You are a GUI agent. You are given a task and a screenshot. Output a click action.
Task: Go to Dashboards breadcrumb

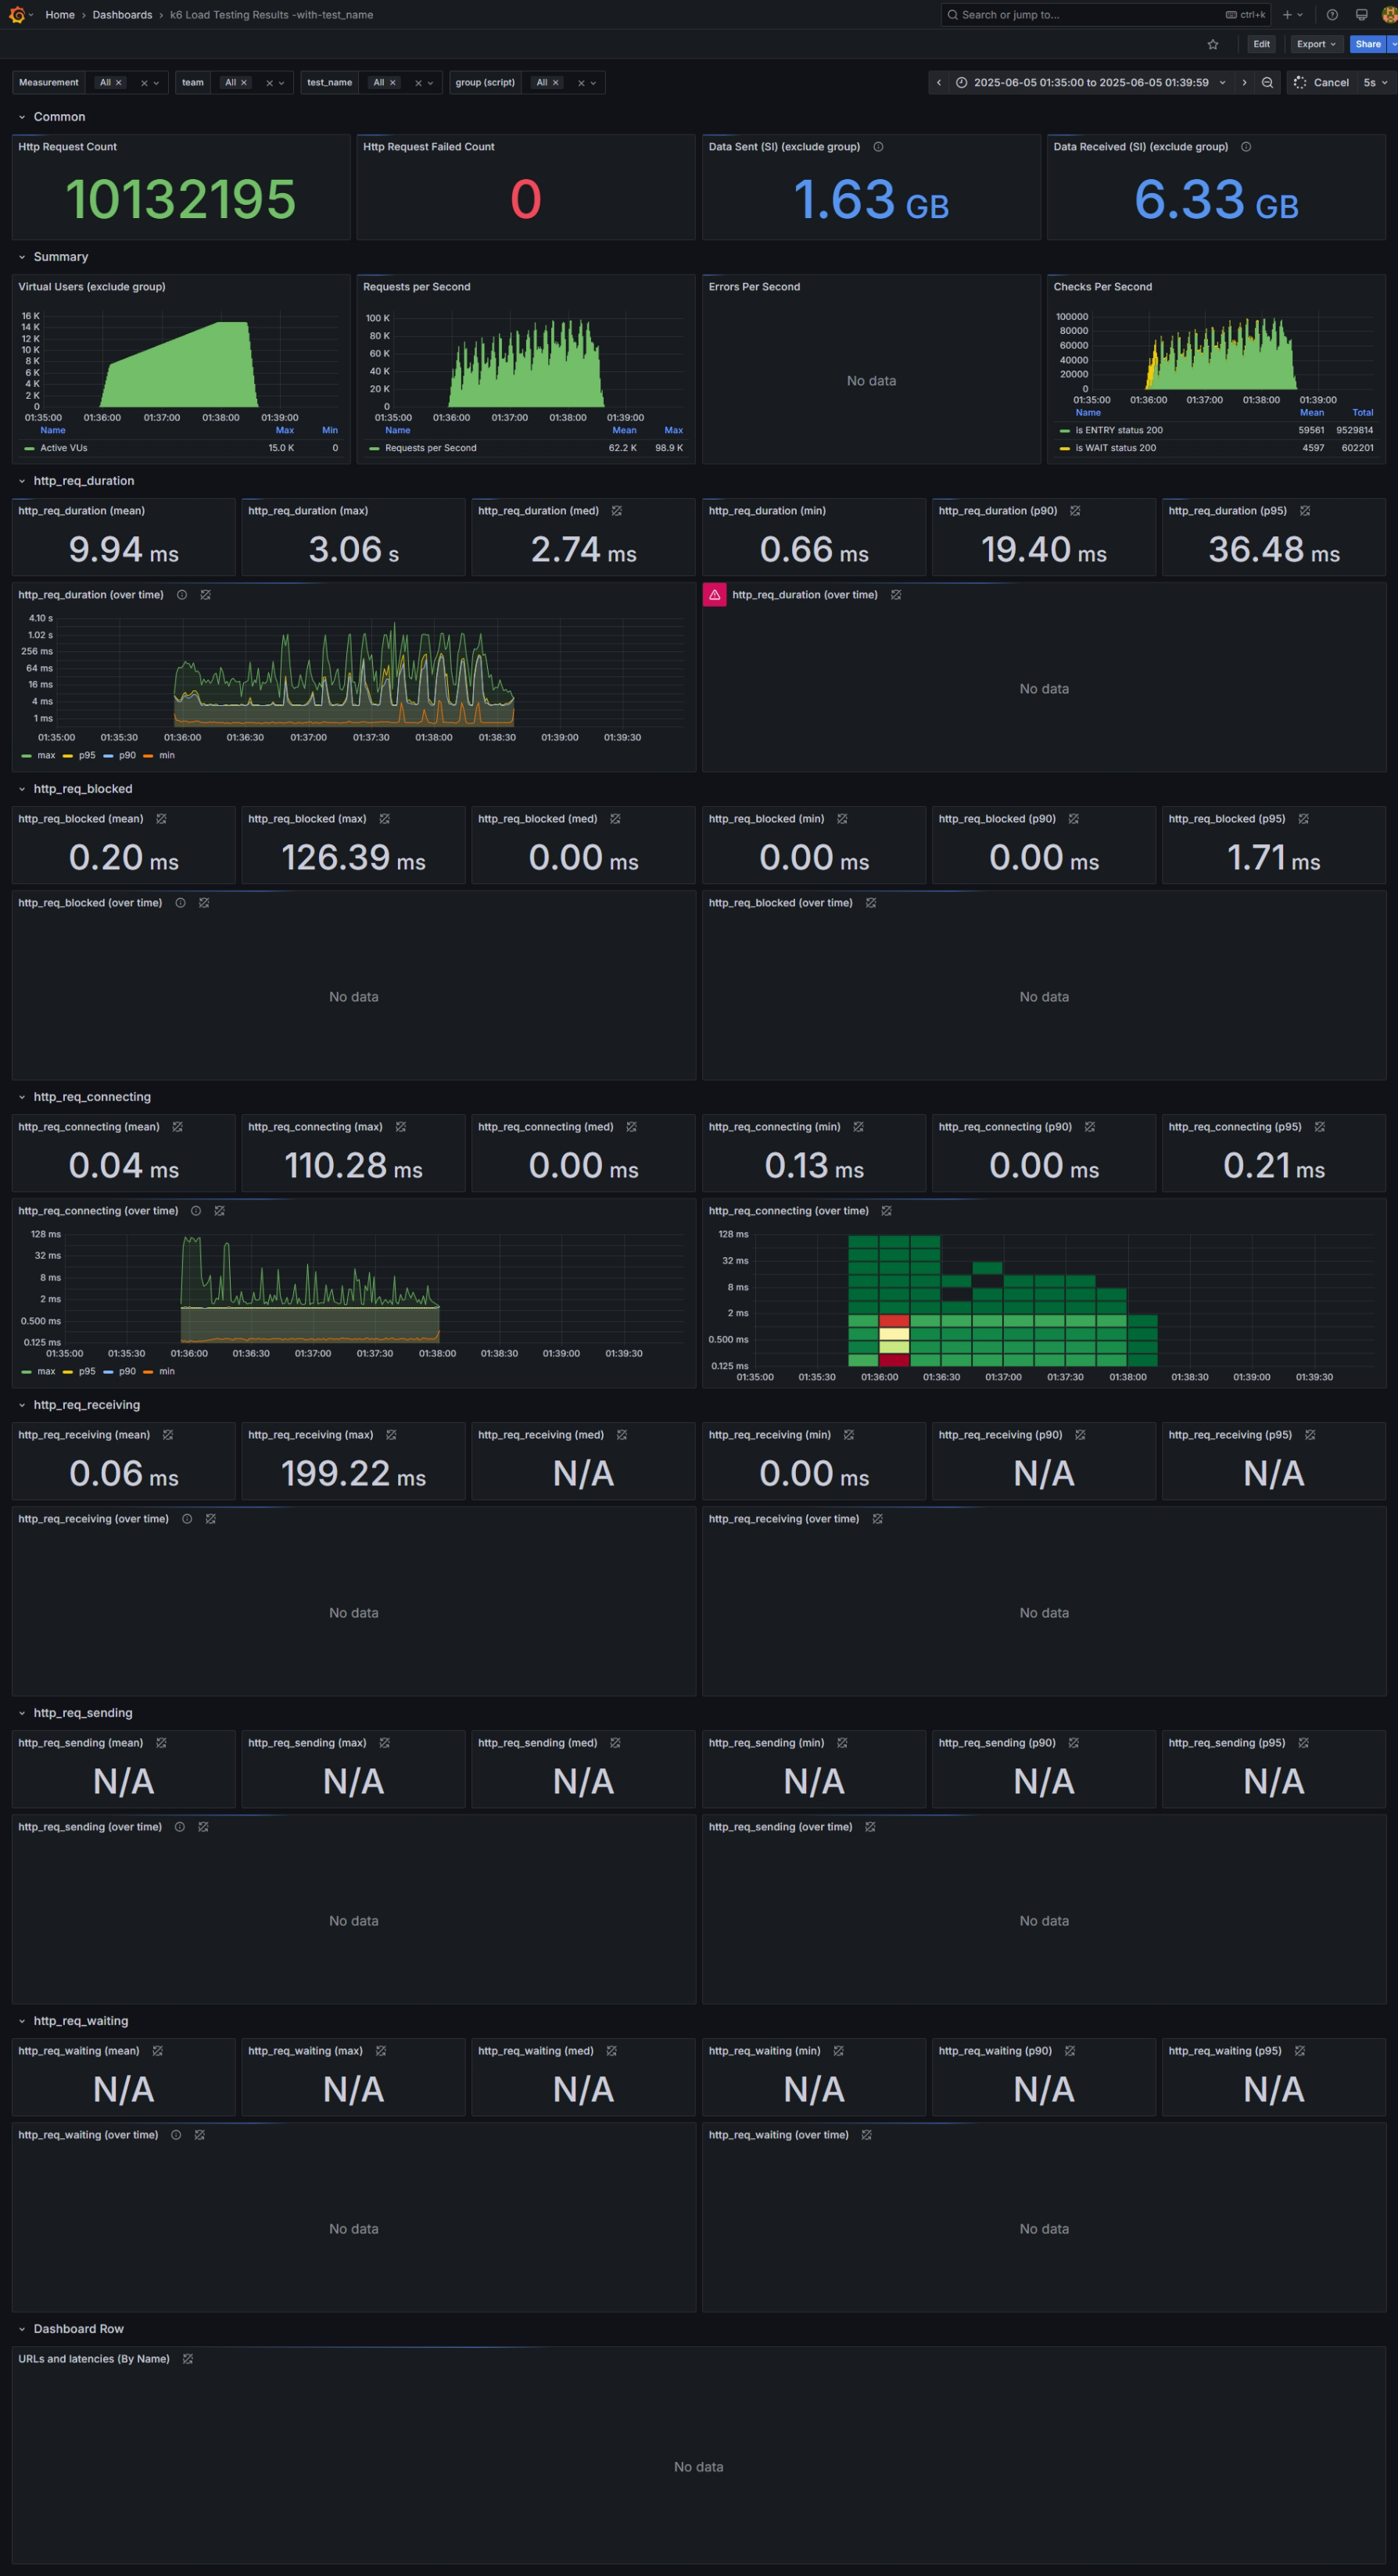(122, 15)
